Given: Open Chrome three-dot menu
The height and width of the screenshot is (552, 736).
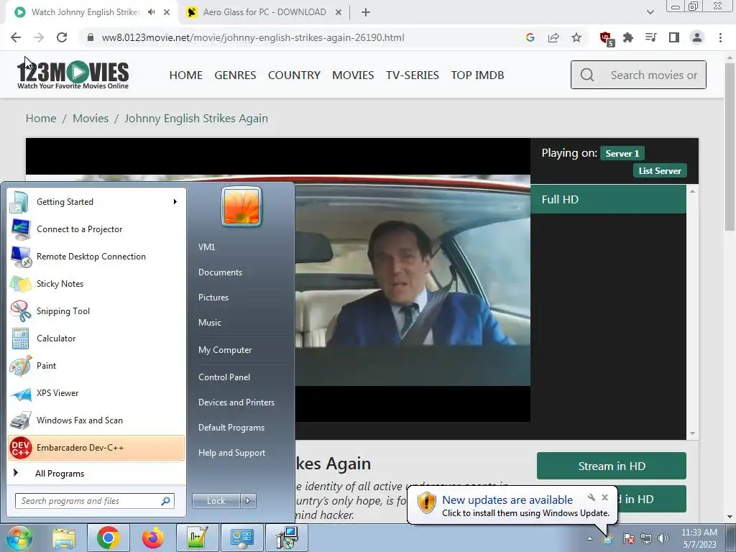Looking at the screenshot, I should coord(720,37).
